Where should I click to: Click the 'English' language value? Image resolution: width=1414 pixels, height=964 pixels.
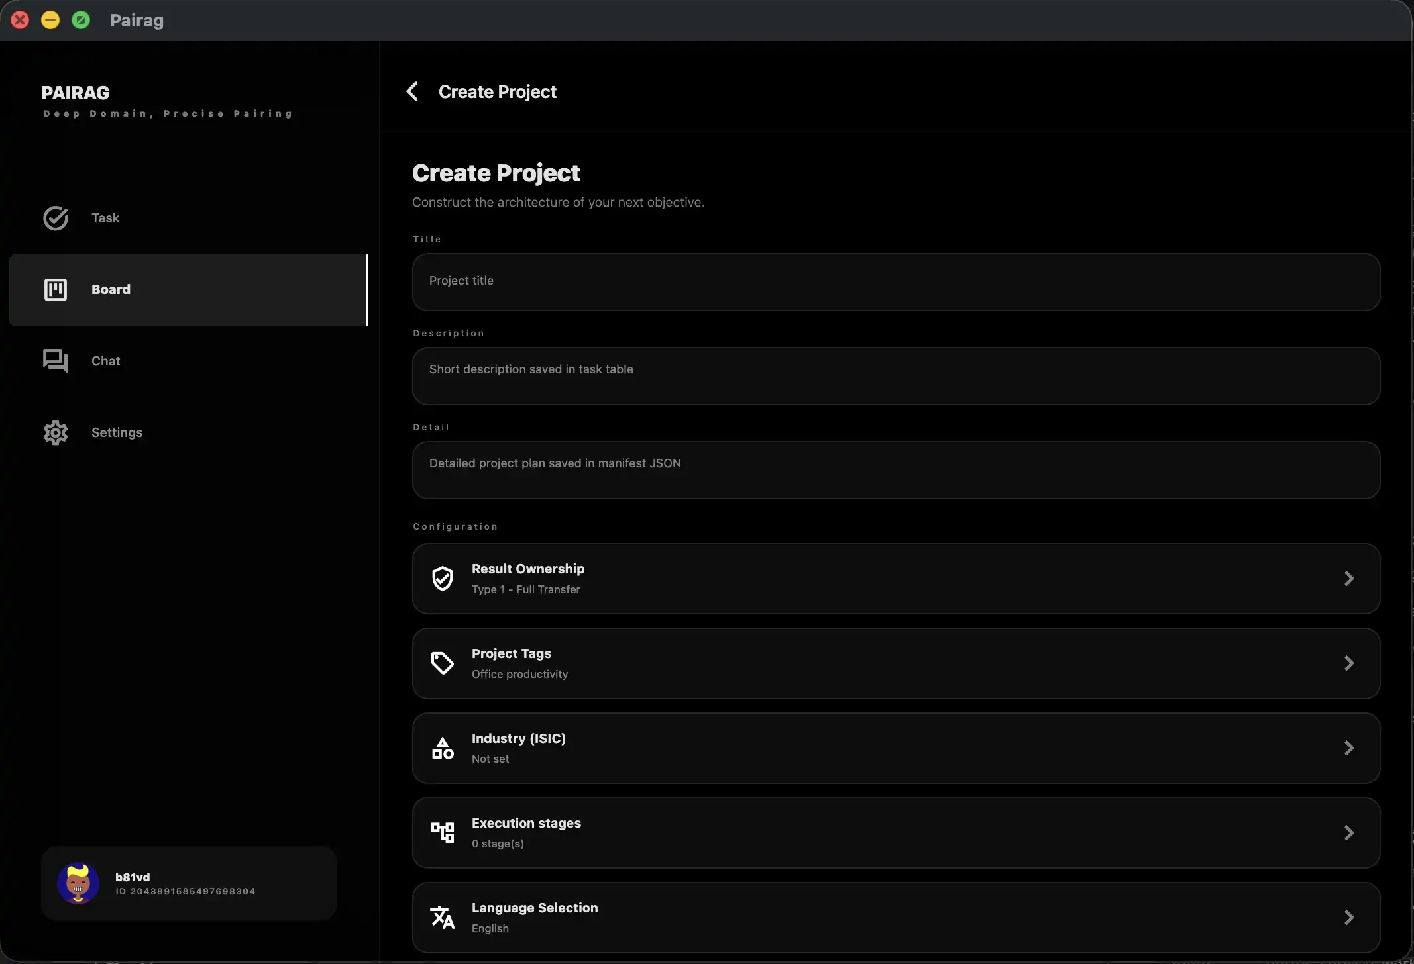490,928
